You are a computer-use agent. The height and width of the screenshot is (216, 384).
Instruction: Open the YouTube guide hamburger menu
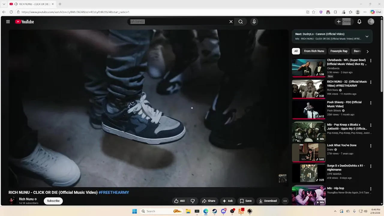8,22
